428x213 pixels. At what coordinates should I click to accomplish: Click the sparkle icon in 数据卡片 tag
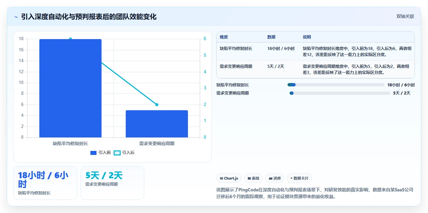[291, 178]
